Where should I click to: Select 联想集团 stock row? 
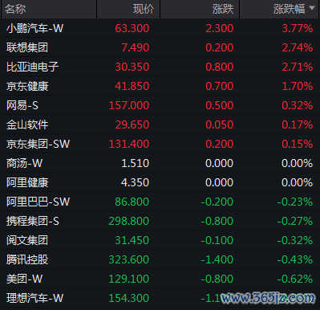pyautogui.click(x=160, y=47)
